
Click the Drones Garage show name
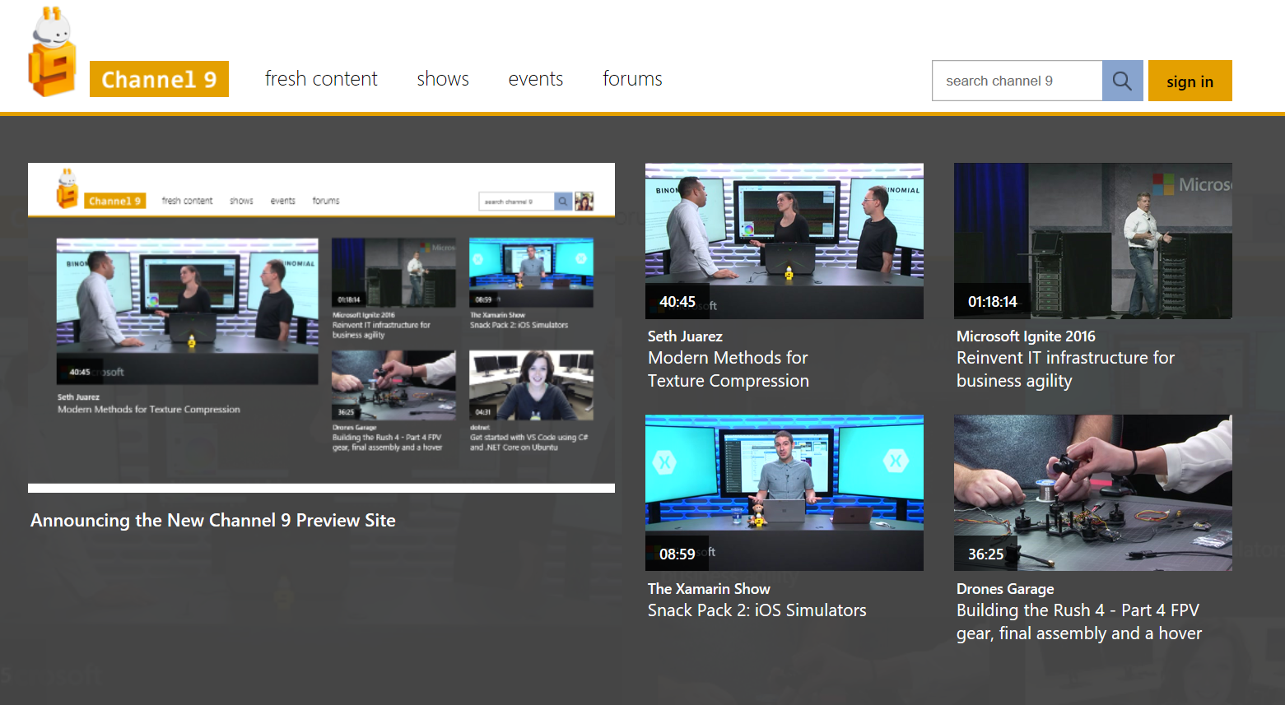[x=1005, y=589]
